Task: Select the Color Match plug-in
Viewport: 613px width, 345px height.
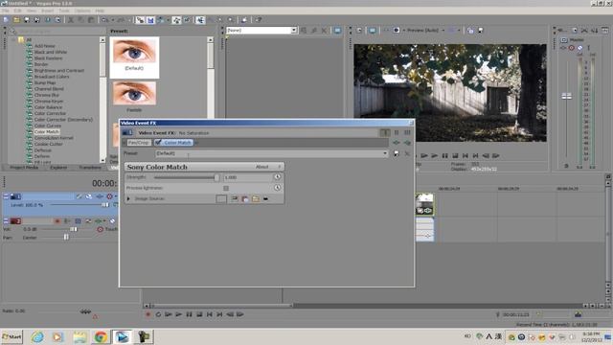Action: (46, 132)
